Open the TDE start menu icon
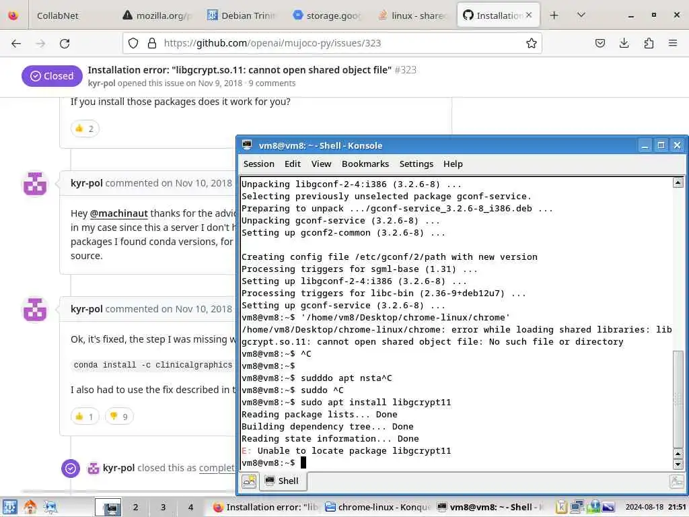Screen dimensions: 689x517 pyautogui.click(x=9, y=508)
